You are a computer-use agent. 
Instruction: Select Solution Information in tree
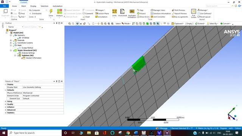coord(34,58)
